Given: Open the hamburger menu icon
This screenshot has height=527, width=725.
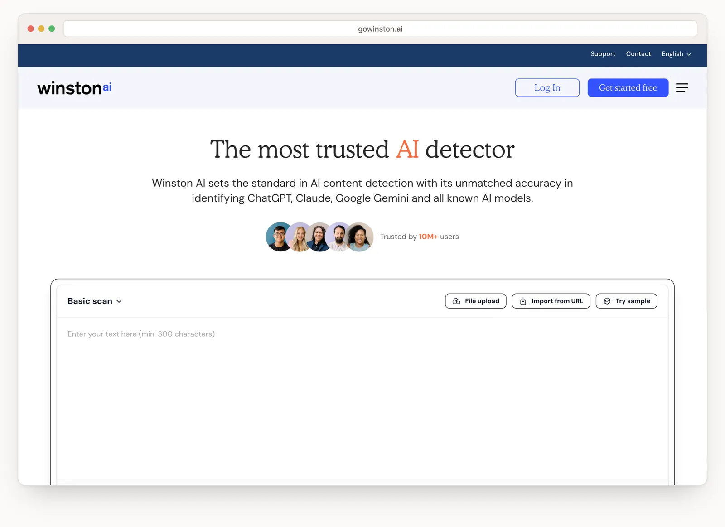Looking at the screenshot, I should pos(682,88).
